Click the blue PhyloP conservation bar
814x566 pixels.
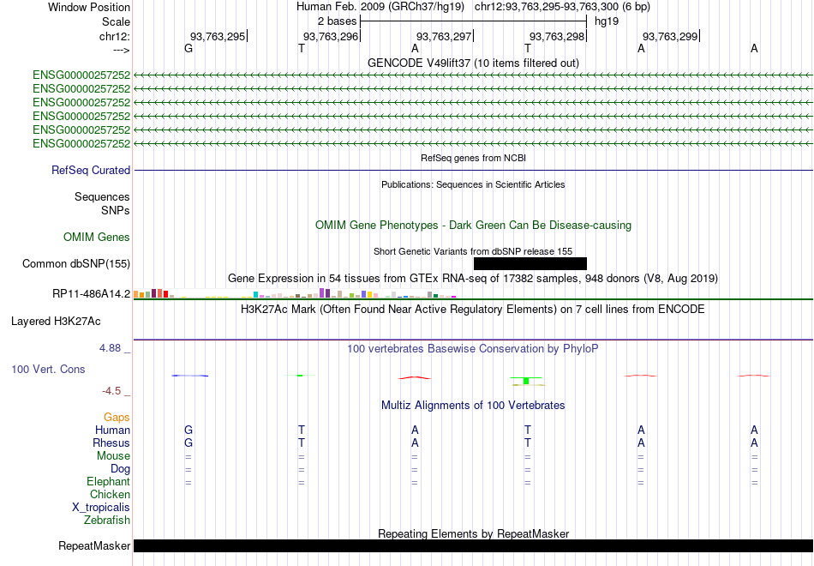click(190, 376)
